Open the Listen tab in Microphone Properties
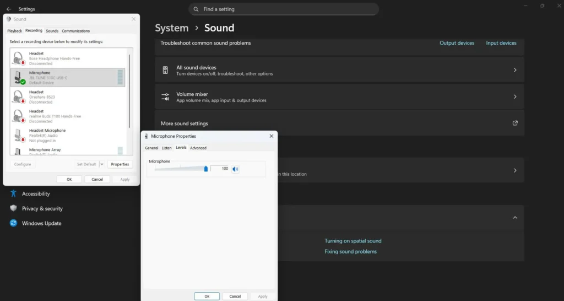 tap(166, 148)
